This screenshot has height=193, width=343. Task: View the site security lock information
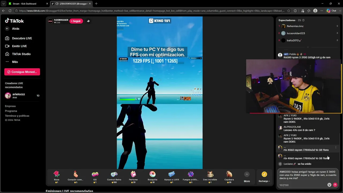pyautogui.click(x=16, y=11)
